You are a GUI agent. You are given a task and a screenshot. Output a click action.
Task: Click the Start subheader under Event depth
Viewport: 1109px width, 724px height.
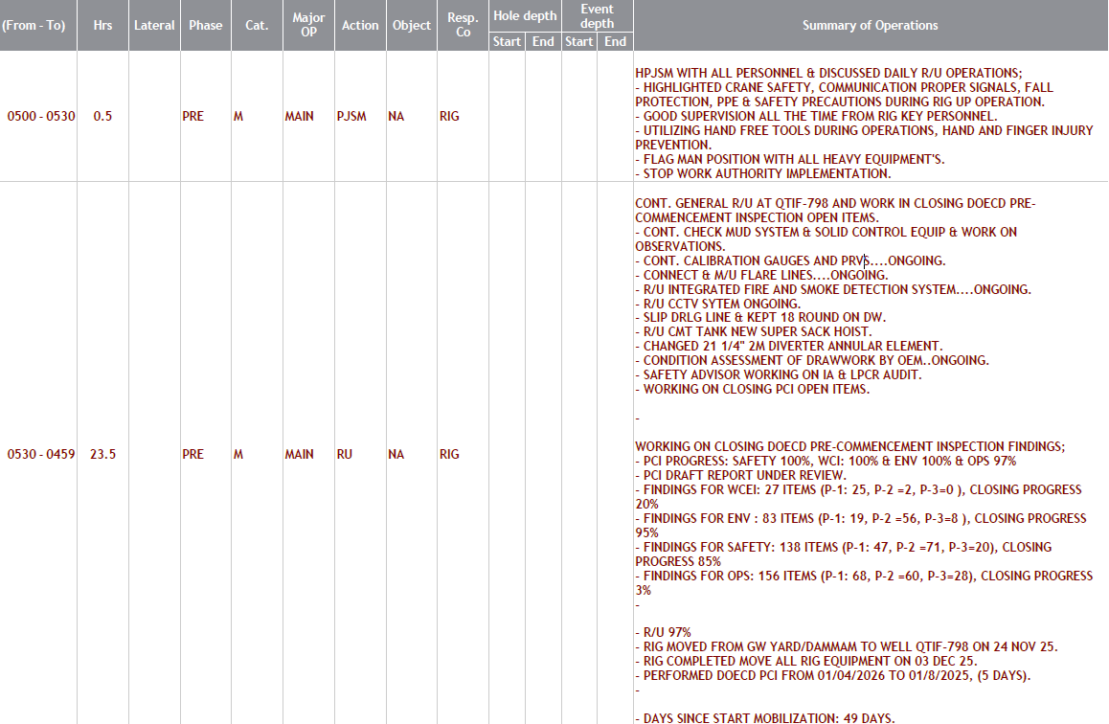click(x=578, y=41)
